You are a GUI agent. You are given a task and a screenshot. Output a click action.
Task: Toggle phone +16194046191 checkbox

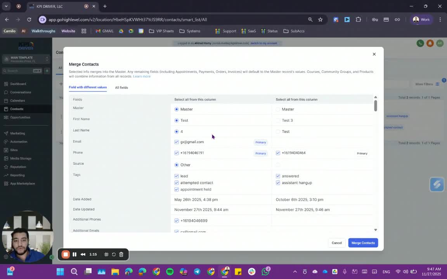(177, 153)
